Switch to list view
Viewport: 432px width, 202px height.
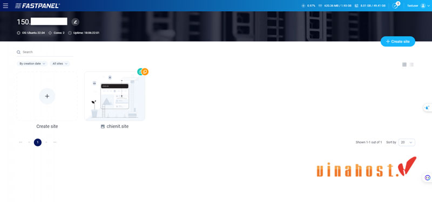[411, 65]
